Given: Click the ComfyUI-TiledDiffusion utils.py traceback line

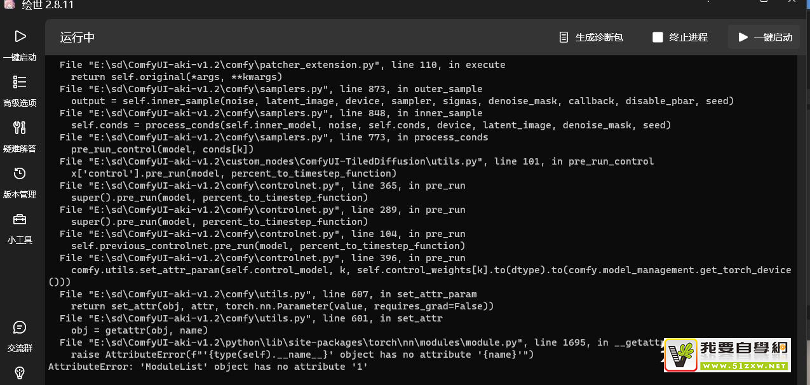Looking at the screenshot, I should (x=356, y=161).
